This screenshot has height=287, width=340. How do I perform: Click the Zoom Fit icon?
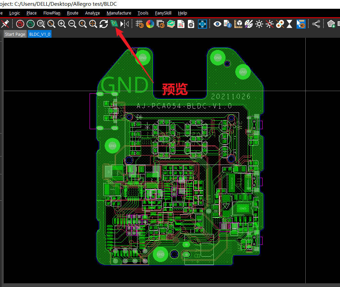(x=51, y=24)
